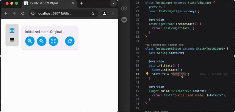235x112 pixels.
Task: Click line number 41 in the gutter
Action: tap(137, 74)
